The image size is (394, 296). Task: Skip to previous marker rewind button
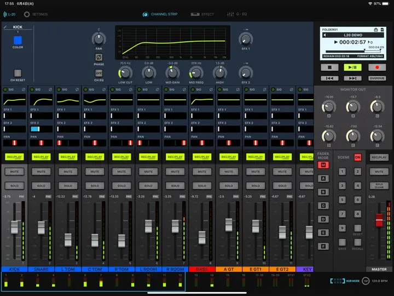coord(329,78)
